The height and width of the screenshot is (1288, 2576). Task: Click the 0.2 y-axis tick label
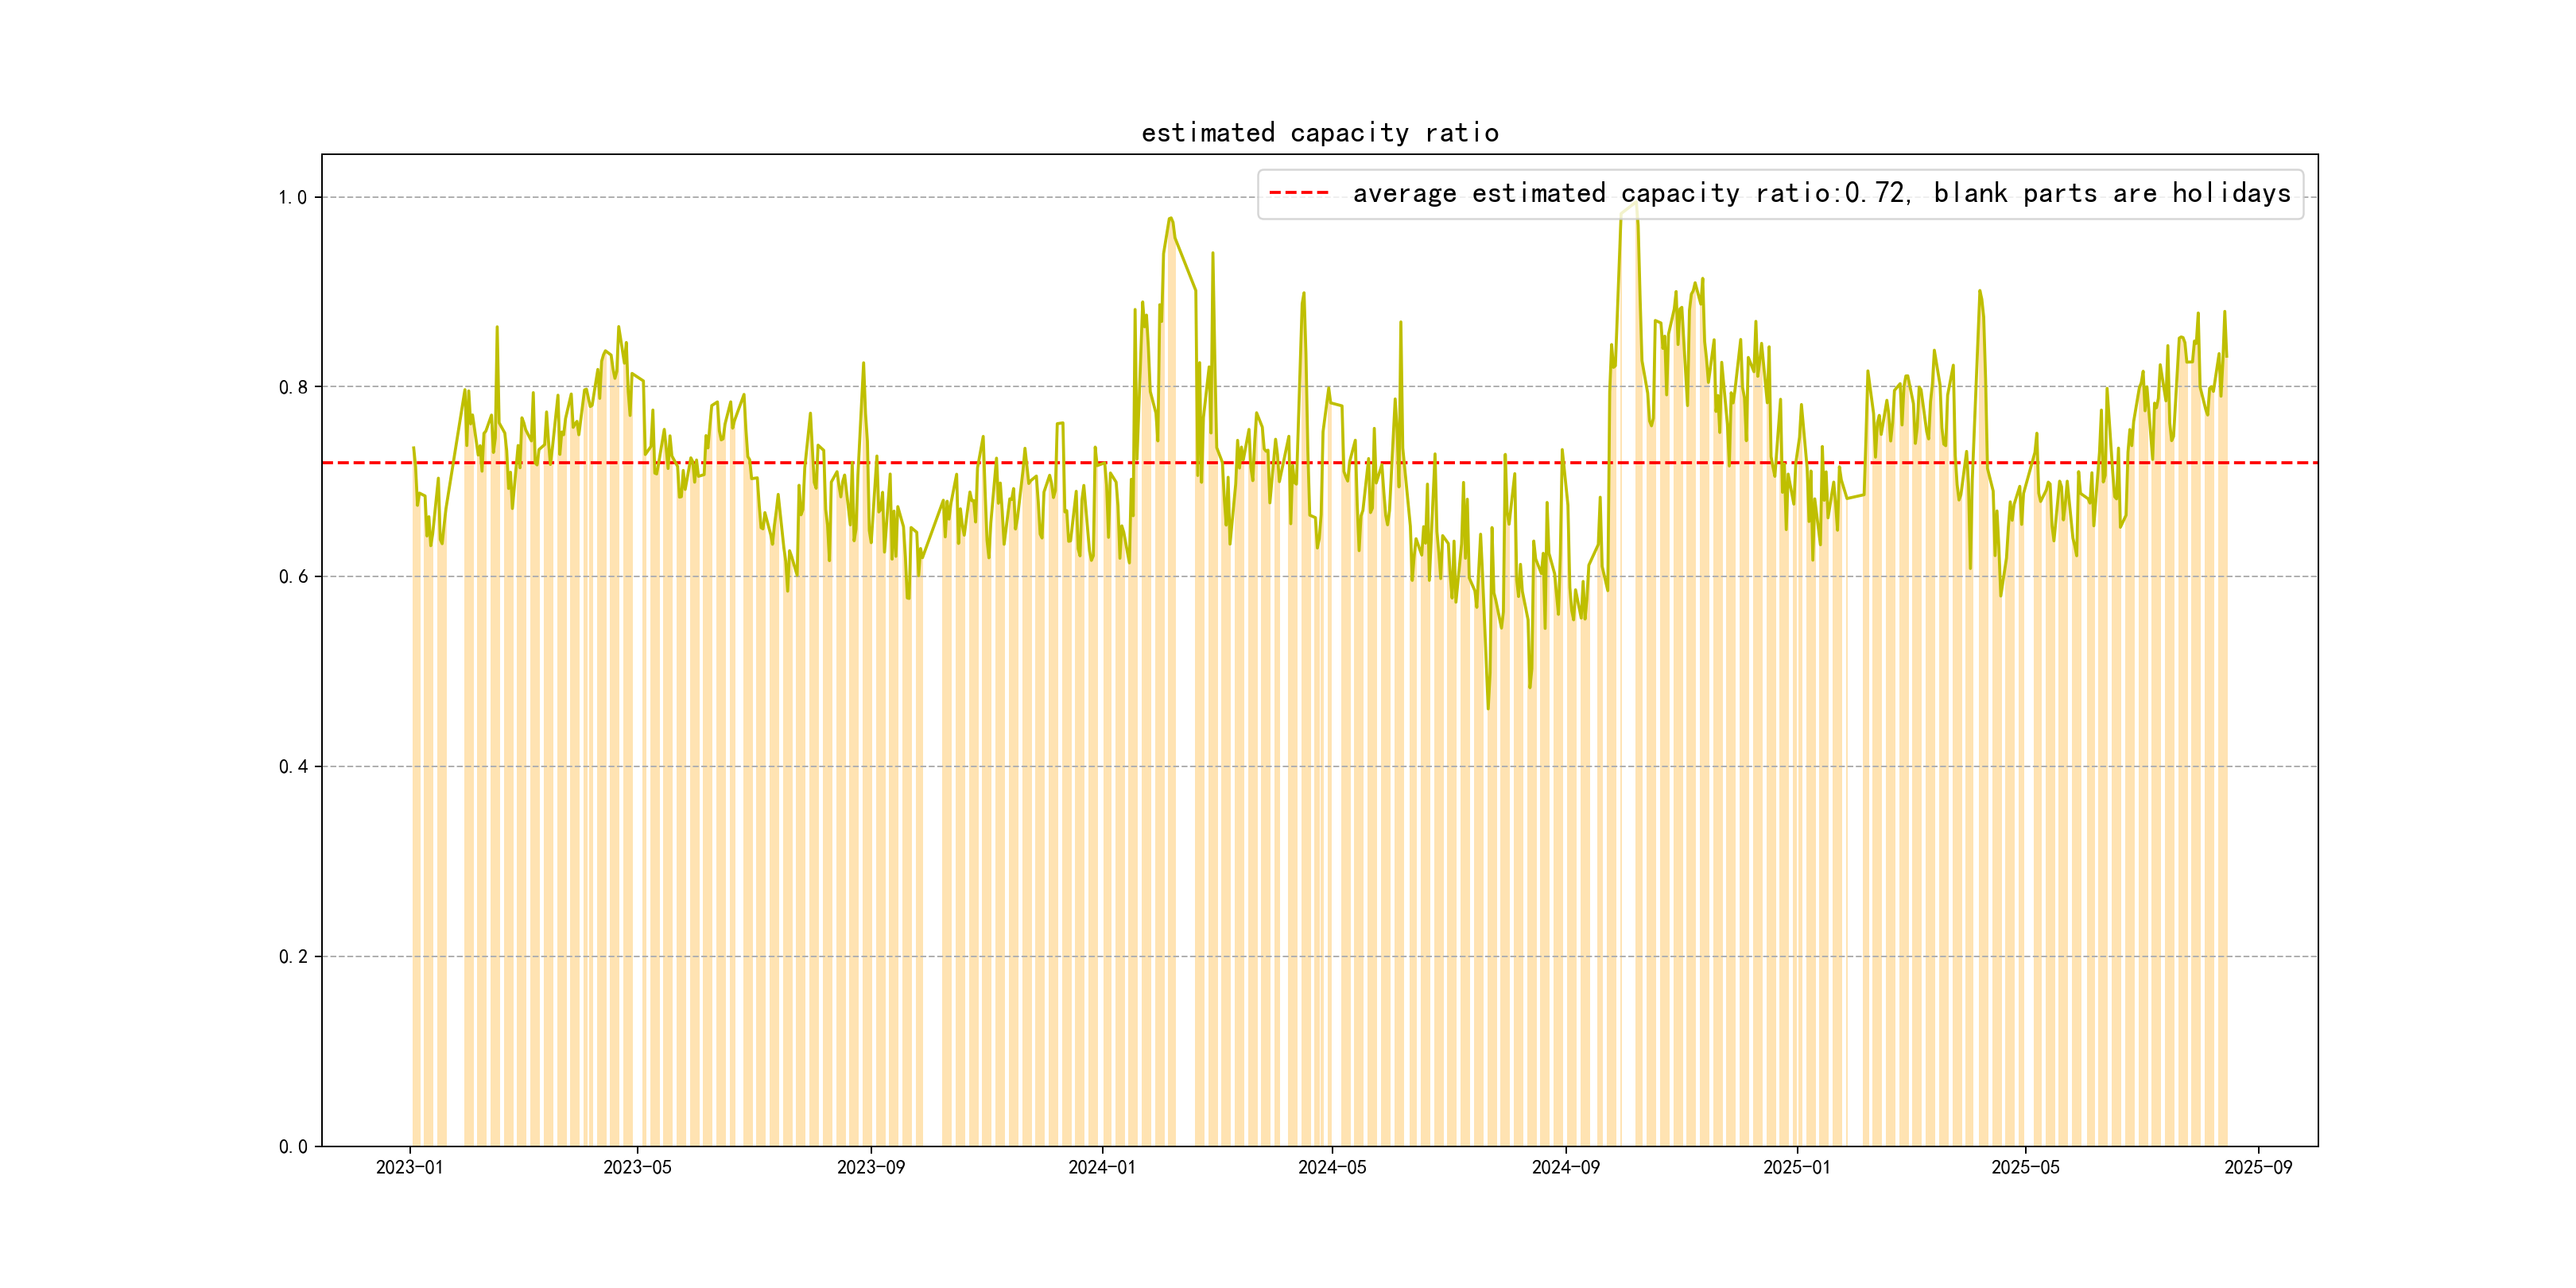(x=292, y=957)
